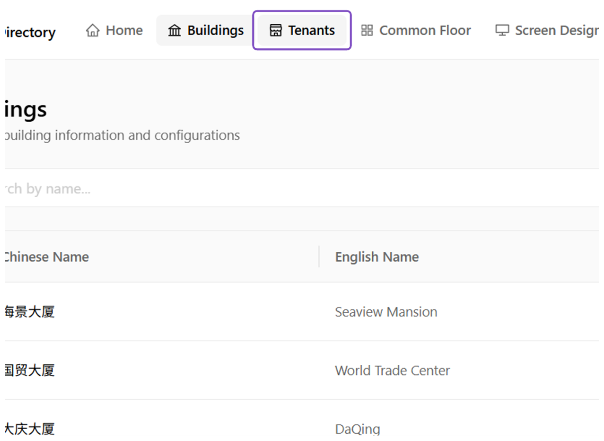Open the Home tab
This screenshot has height=441, width=604.
tap(114, 30)
